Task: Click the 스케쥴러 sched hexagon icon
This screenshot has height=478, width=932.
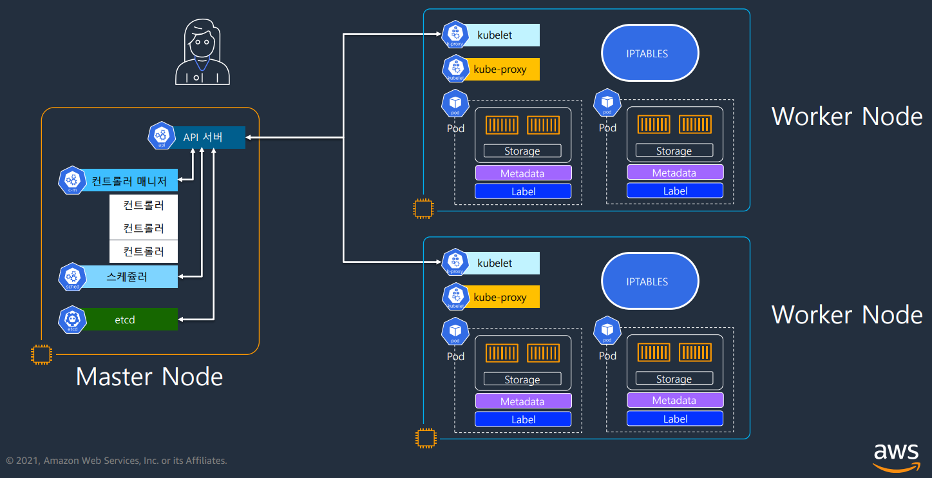Action: click(72, 277)
